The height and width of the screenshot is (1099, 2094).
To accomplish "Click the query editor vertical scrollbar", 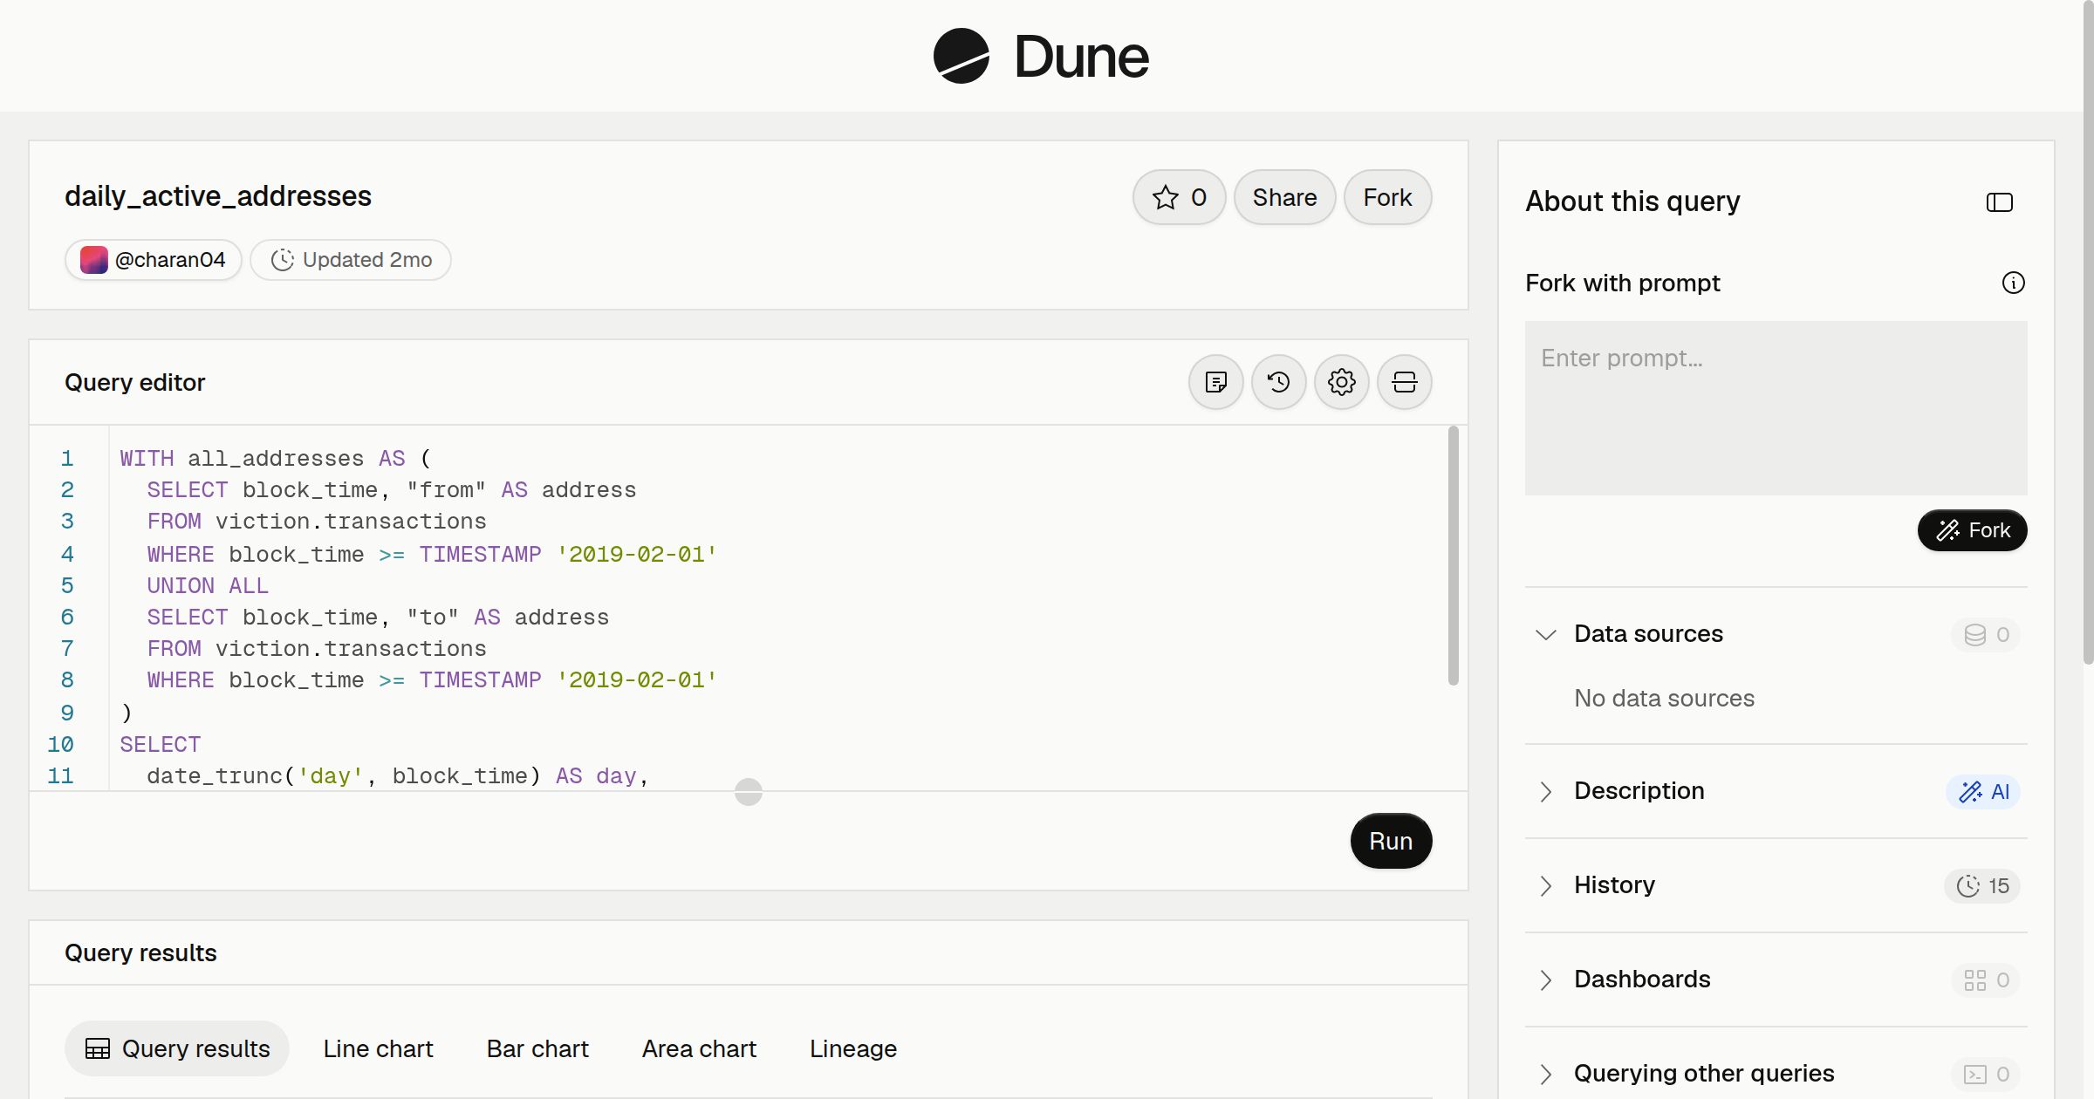I will point(1454,556).
